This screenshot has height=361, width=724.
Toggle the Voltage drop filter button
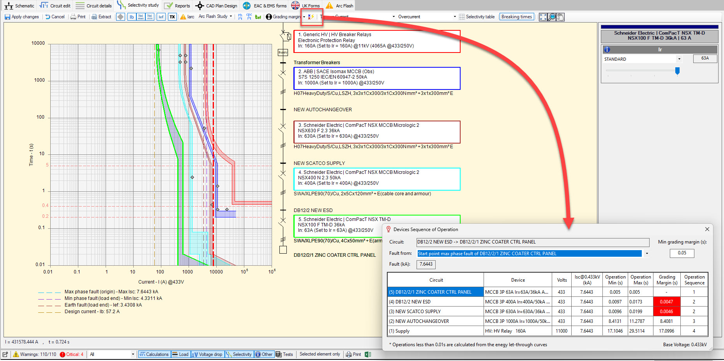(x=207, y=354)
